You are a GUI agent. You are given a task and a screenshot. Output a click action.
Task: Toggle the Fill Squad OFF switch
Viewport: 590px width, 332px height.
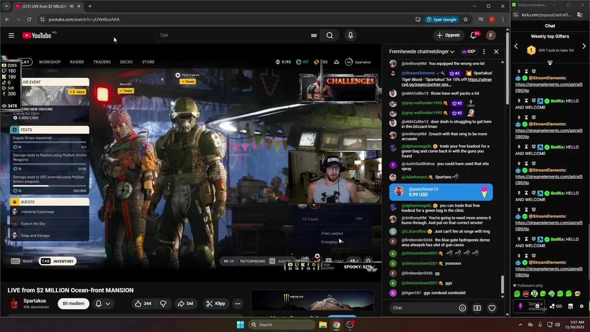[332, 219]
